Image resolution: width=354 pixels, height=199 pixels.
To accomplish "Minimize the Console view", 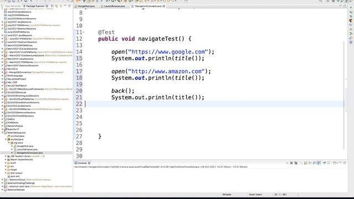I will 341,163.
